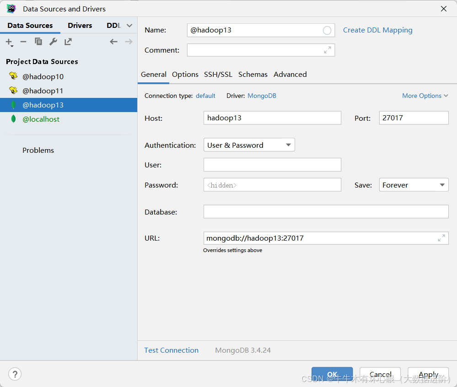Click the add data source plus icon
The width and height of the screenshot is (457, 387).
click(x=9, y=42)
